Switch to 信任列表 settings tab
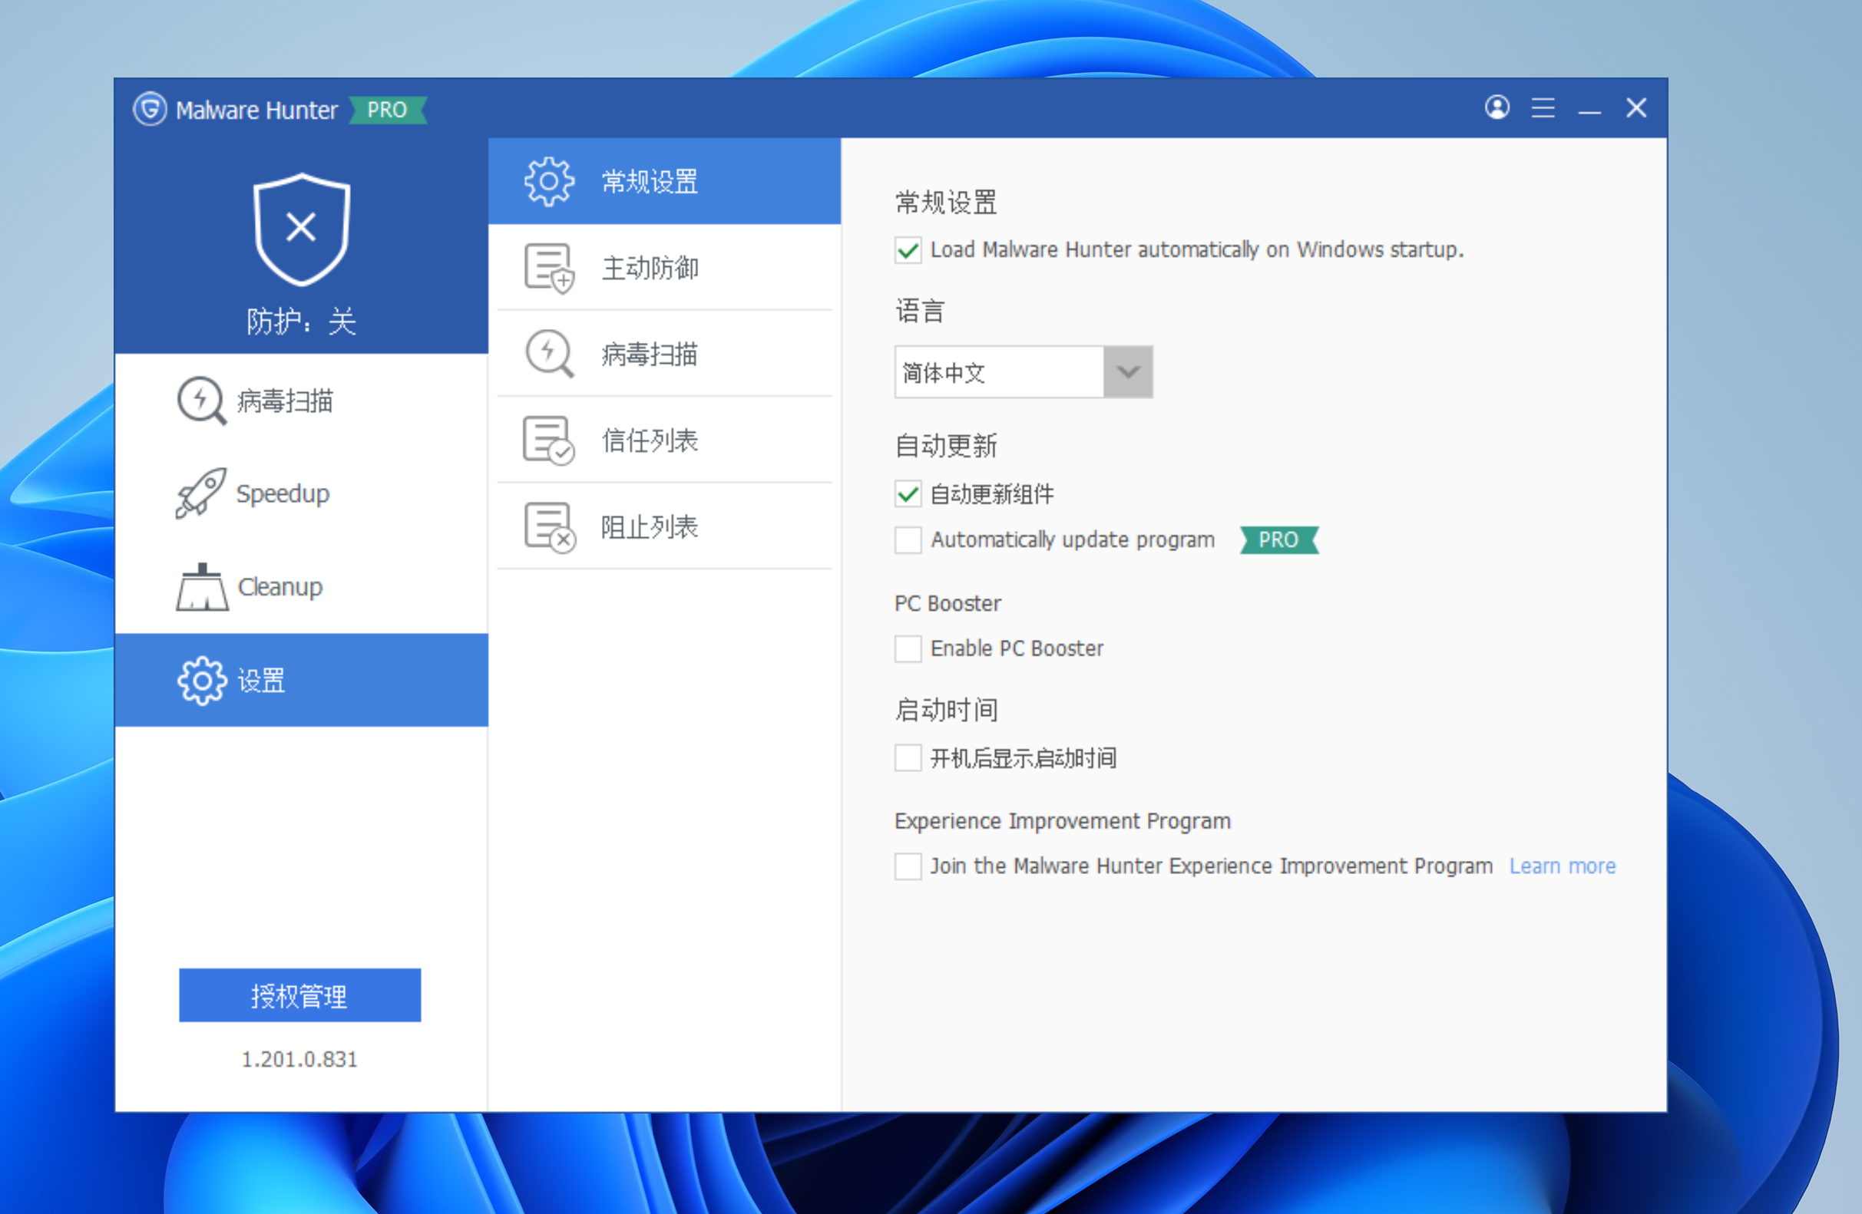 (664, 440)
